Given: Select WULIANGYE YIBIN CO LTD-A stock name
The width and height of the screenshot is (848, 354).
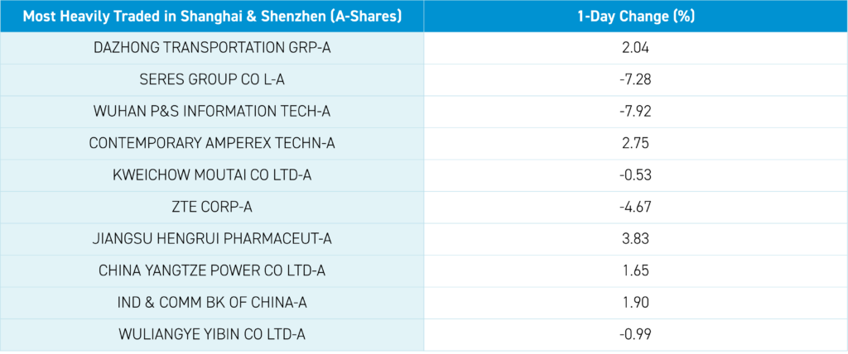Looking at the screenshot, I should pyautogui.click(x=212, y=334).
